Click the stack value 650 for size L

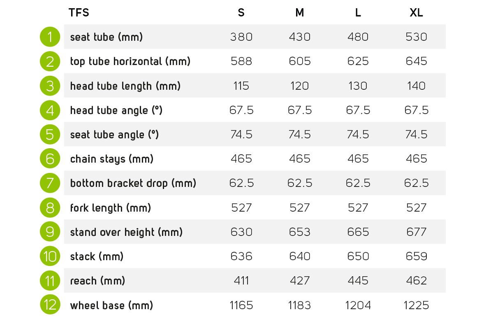click(358, 256)
